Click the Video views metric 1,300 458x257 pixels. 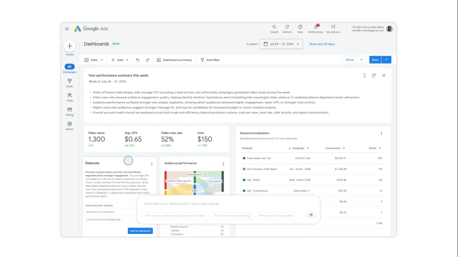click(x=97, y=139)
